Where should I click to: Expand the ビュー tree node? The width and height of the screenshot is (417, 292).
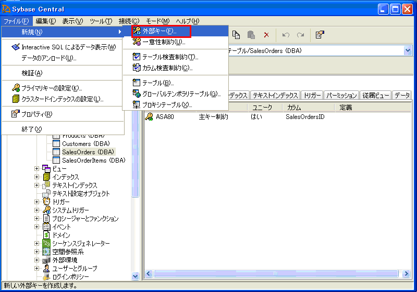click(37, 169)
